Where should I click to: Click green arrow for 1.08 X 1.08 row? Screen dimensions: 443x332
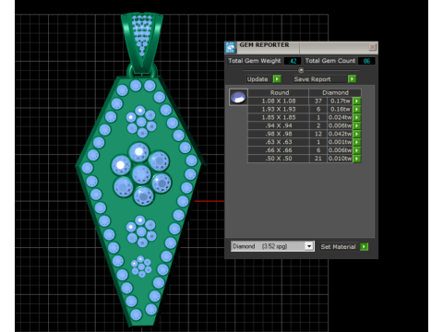[x=356, y=101]
